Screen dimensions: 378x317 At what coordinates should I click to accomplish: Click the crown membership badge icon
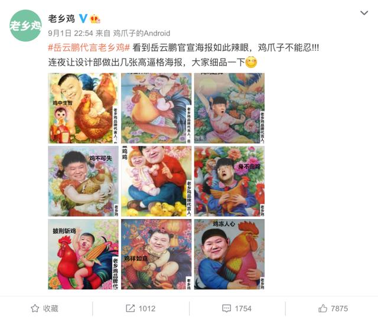(94, 19)
